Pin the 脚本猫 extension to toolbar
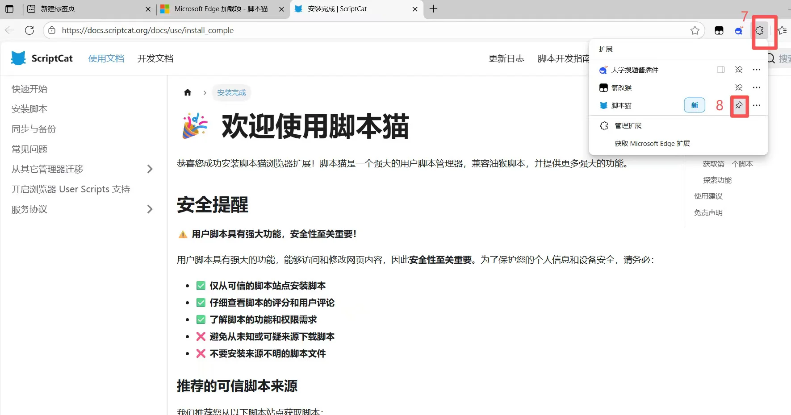The image size is (791, 415). point(739,106)
